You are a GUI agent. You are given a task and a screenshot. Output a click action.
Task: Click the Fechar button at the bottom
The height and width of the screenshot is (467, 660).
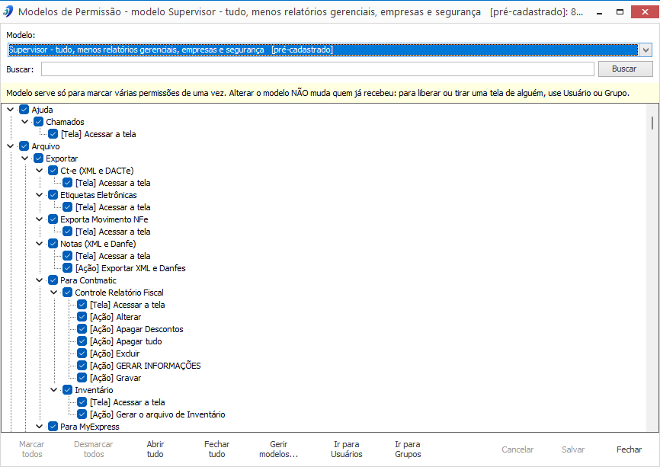(x=629, y=449)
